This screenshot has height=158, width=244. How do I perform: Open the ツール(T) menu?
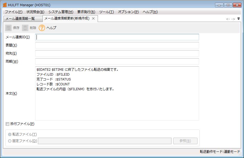click(x=107, y=12)
